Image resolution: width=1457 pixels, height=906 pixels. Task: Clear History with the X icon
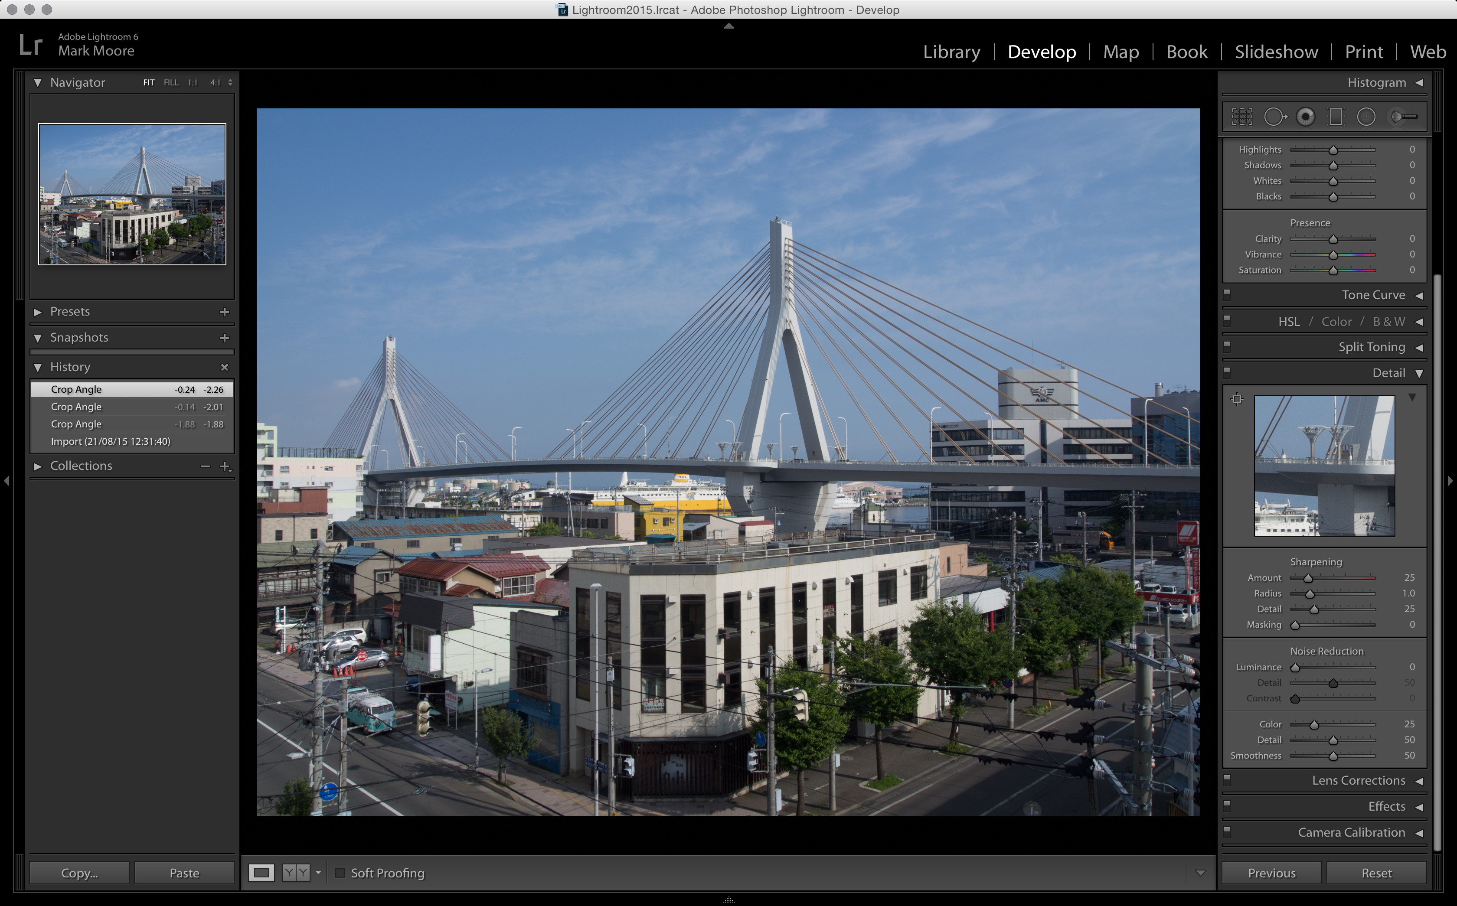224,367
